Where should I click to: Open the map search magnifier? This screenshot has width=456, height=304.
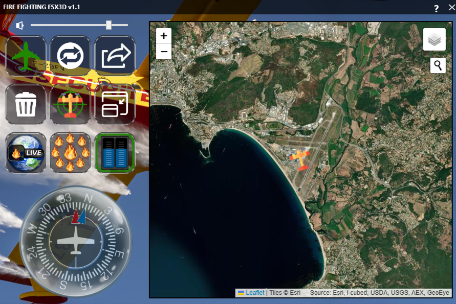point(438,65)
